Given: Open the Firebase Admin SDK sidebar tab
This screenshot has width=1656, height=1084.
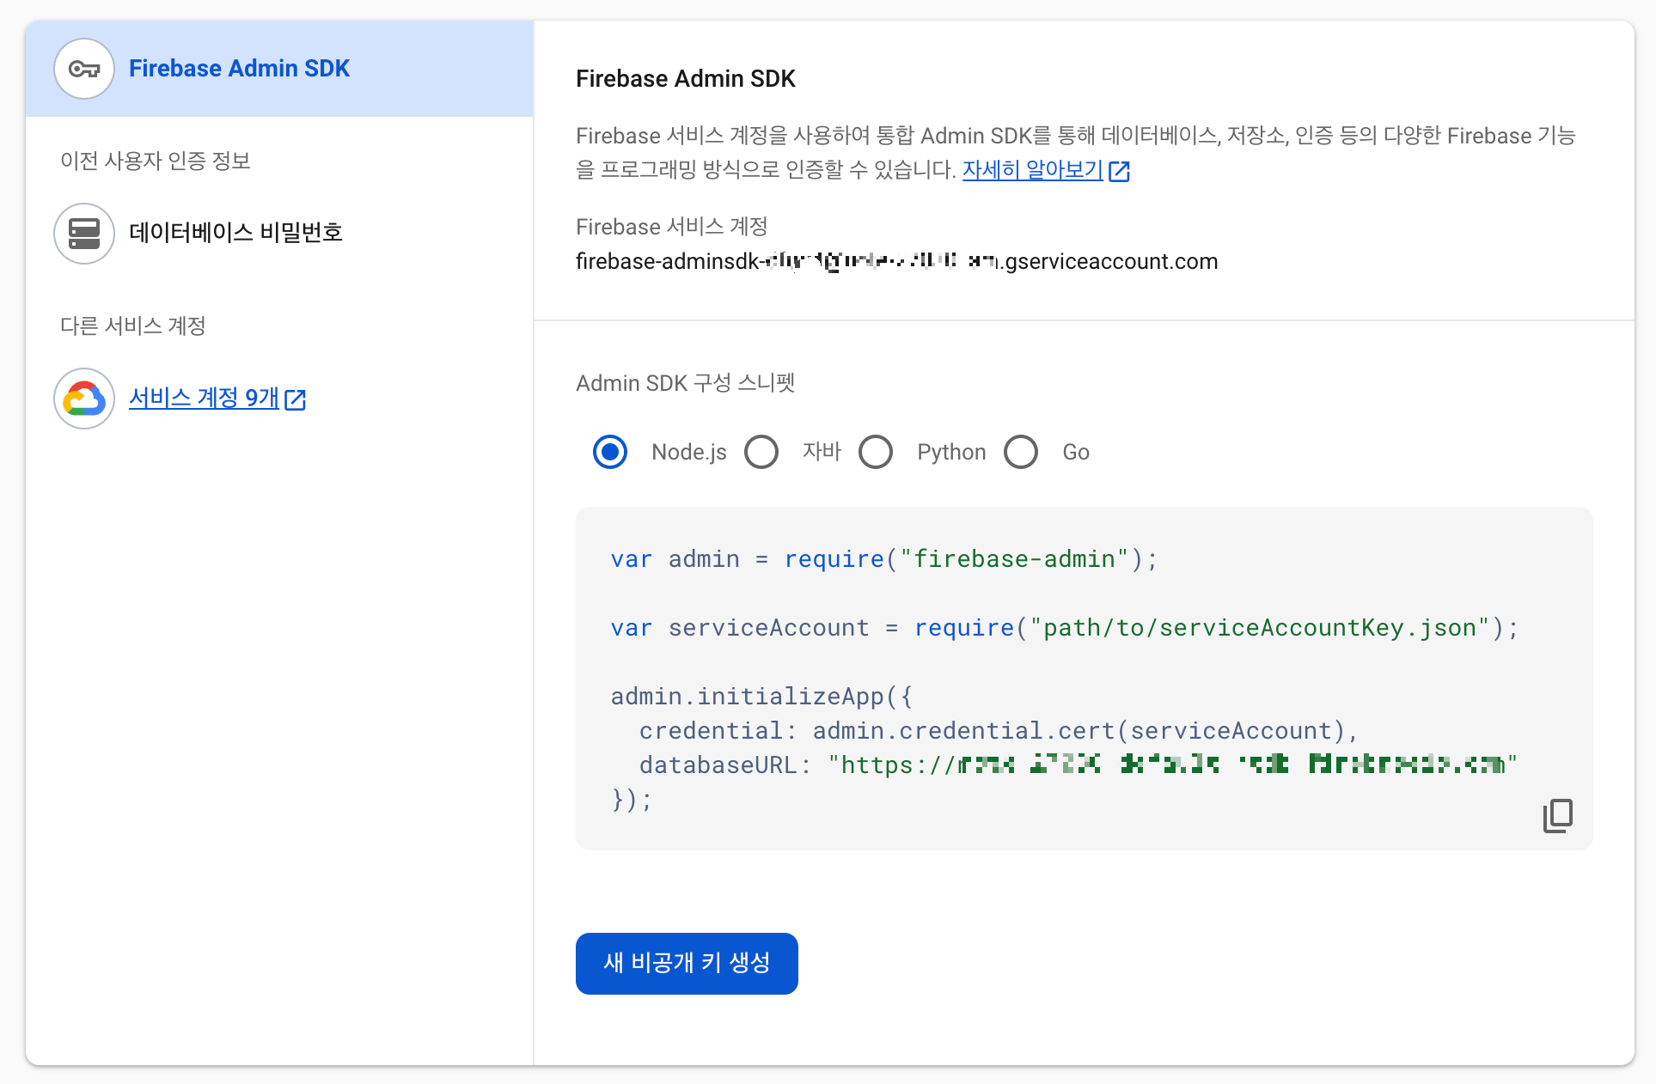Looking at the screenshot, I should click(x=239, y=69).
